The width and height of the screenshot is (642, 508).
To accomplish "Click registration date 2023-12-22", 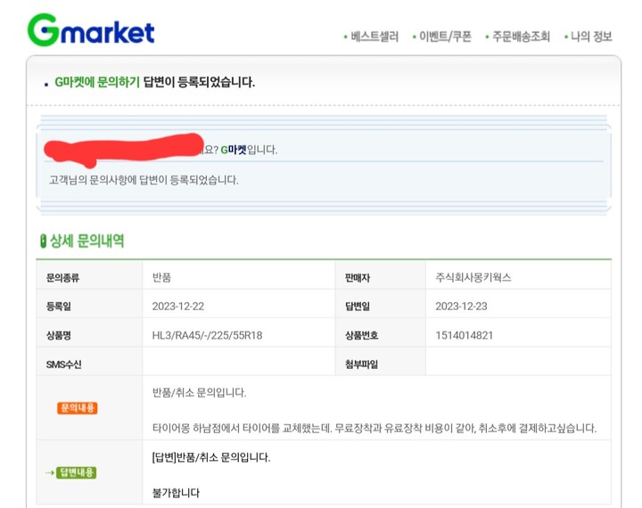I will [178, 307].
